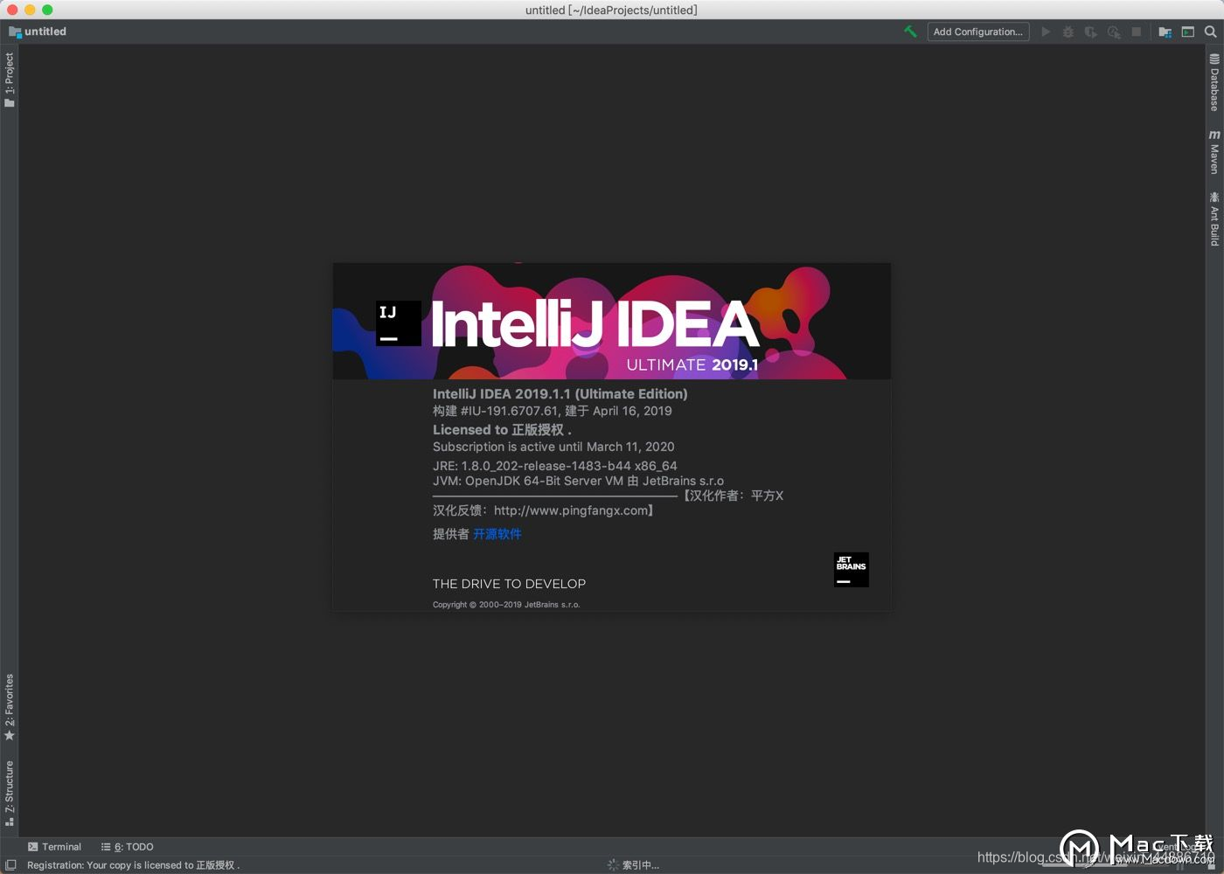Open the Maven tool window tab
The width and height of the screenshot is (1224, 874).
click(x=1214, y=151)
